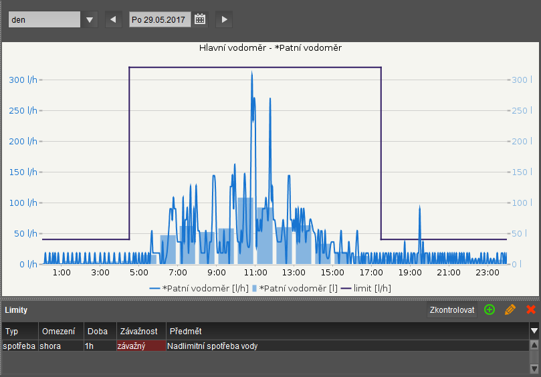Go to next day arrow

[225, 19]
